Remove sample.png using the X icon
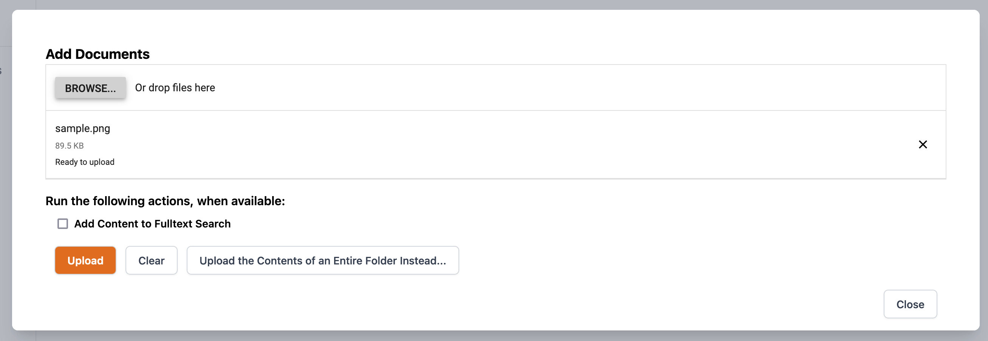 click(923, 144)
